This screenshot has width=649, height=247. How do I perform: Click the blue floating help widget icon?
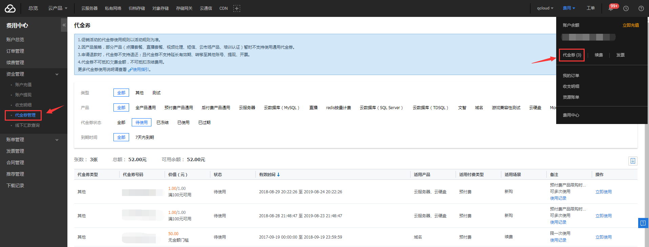[x=643, y=223]
